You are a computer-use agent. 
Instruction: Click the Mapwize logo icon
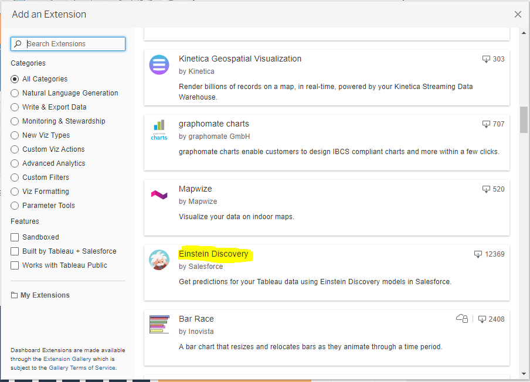(x=159, y=195)
